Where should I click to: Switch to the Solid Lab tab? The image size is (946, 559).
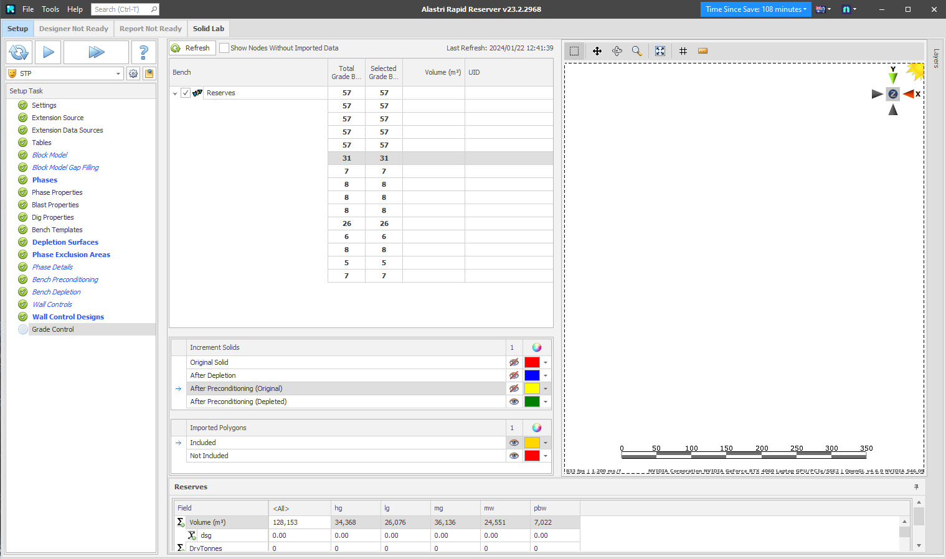point(208,28)
